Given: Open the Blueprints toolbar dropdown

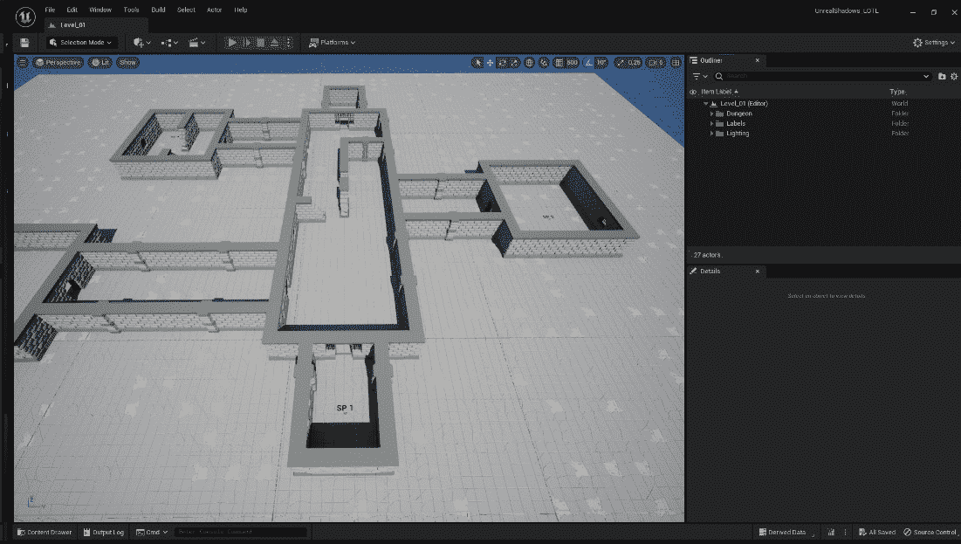Looking at the screenshot, I should pyautogui.click(x=169, y=42).
